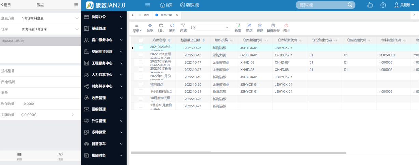Check the 2022-10-19 row checkbox
The image size is (419, 165).
(141, 77)
